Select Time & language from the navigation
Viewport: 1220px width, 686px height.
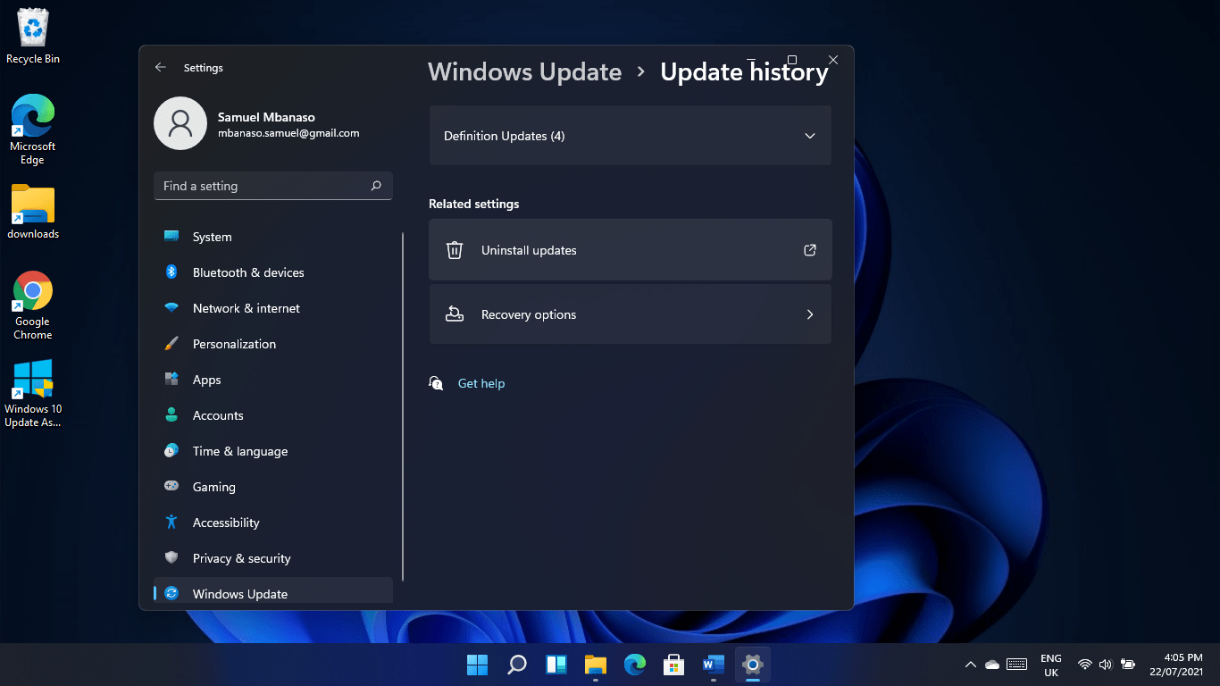(240, 451)
